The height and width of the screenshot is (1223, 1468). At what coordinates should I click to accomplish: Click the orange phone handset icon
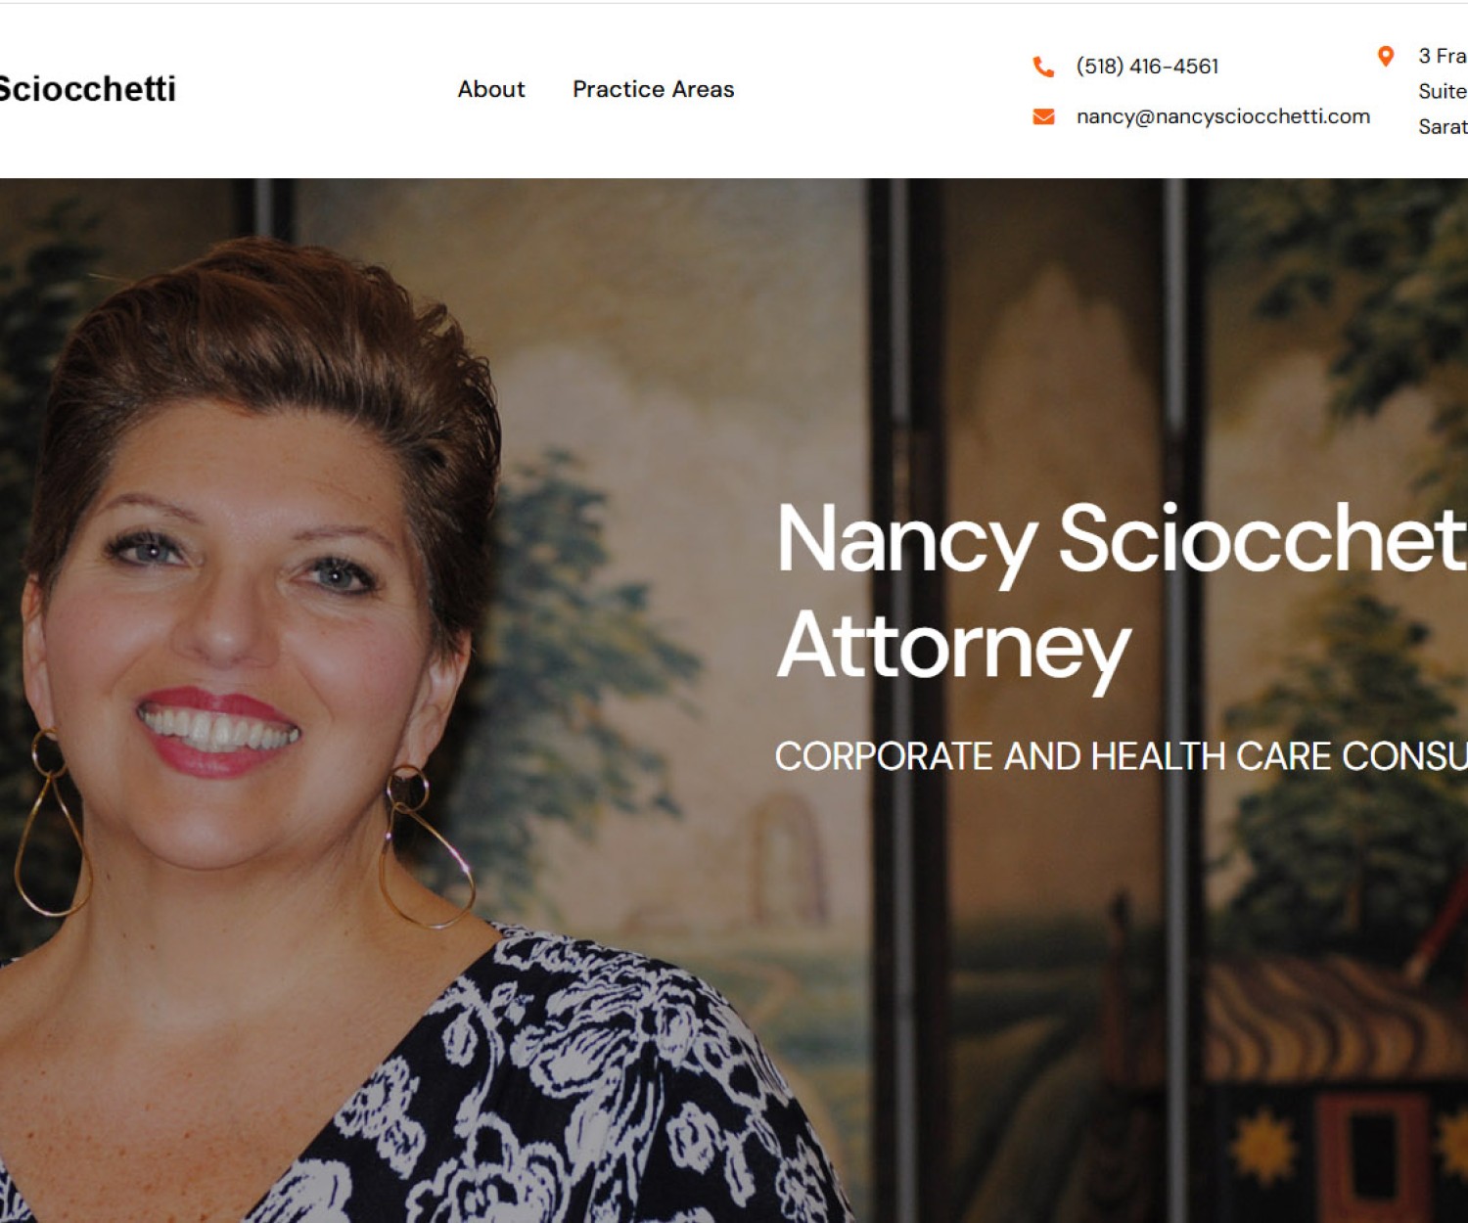(1043, 67)
